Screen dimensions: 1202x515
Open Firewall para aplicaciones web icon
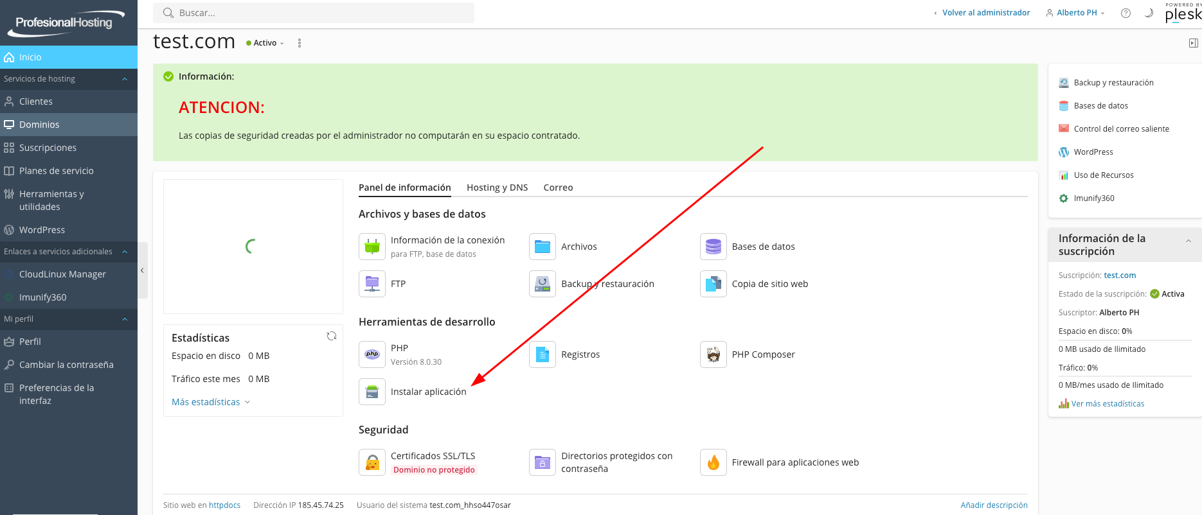tap(713, 462)
